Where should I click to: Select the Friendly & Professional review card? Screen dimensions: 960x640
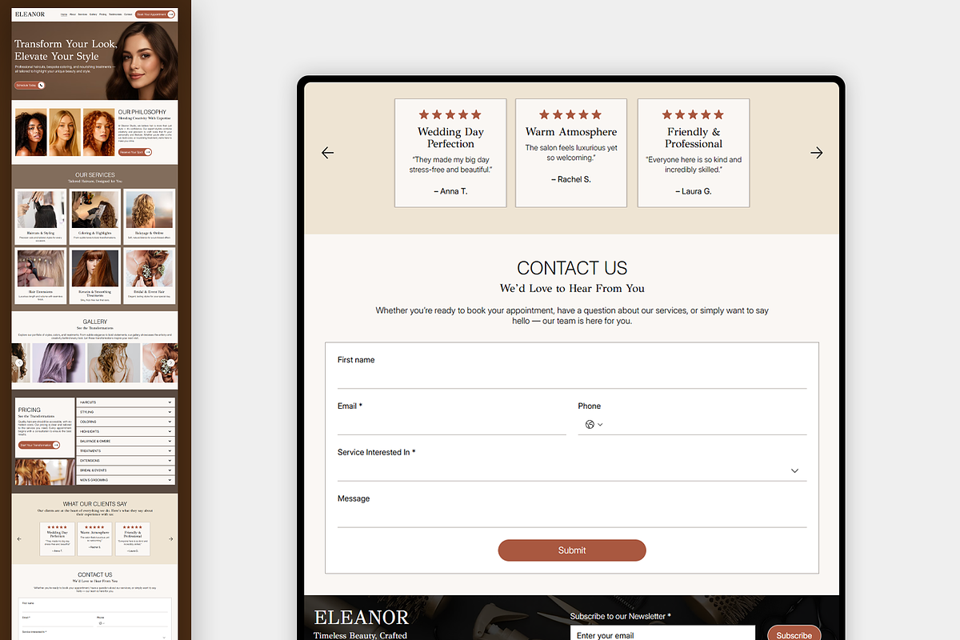click(x=694, y=153)
